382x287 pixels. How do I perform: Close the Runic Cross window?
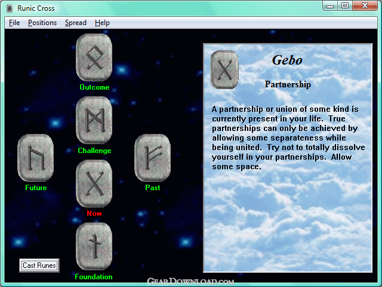pyautogui.click(x=365, y=5)
